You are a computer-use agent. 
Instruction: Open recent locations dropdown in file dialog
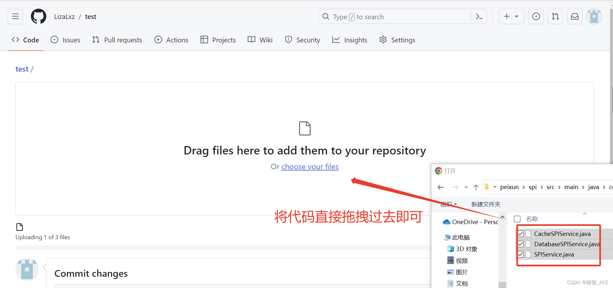point(466,187)
